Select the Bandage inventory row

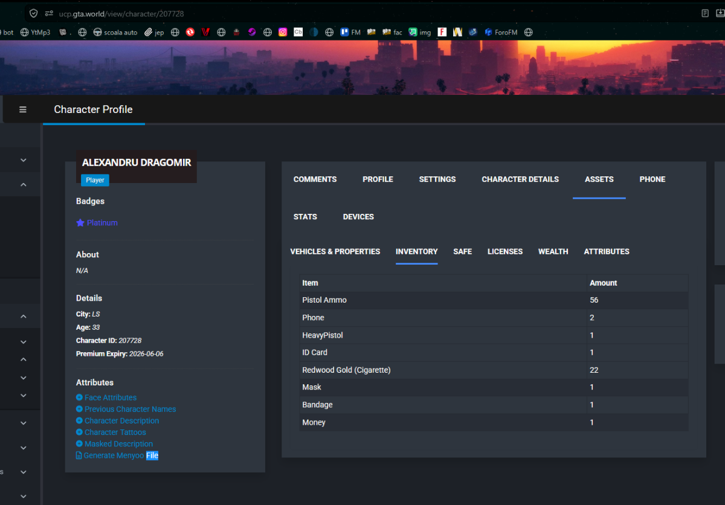(x=494, y=405)
